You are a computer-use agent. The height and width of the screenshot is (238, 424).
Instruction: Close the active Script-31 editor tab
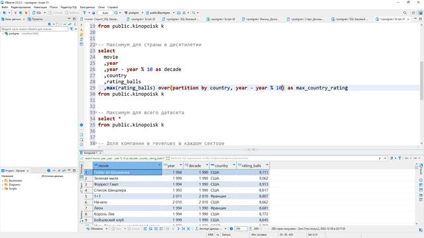click(408, 19)
